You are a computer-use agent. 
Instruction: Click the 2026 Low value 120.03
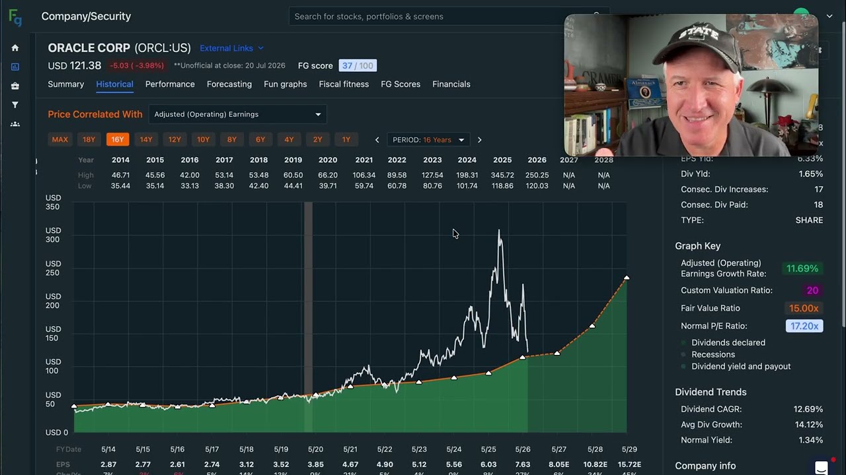(x=537, y=186)
